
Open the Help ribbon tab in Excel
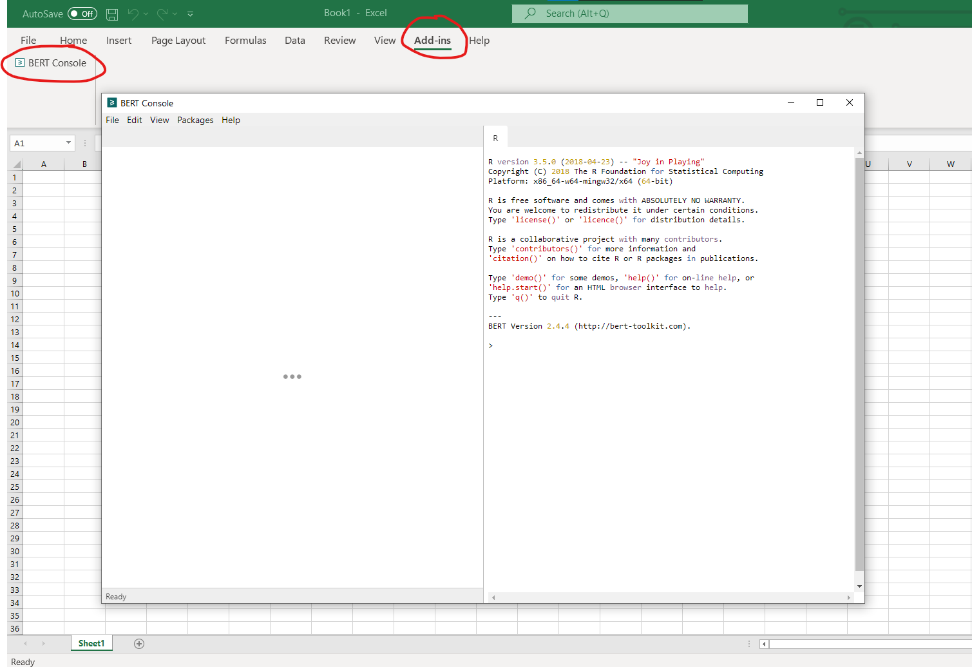pyautogui.click(x=479, y=40)
